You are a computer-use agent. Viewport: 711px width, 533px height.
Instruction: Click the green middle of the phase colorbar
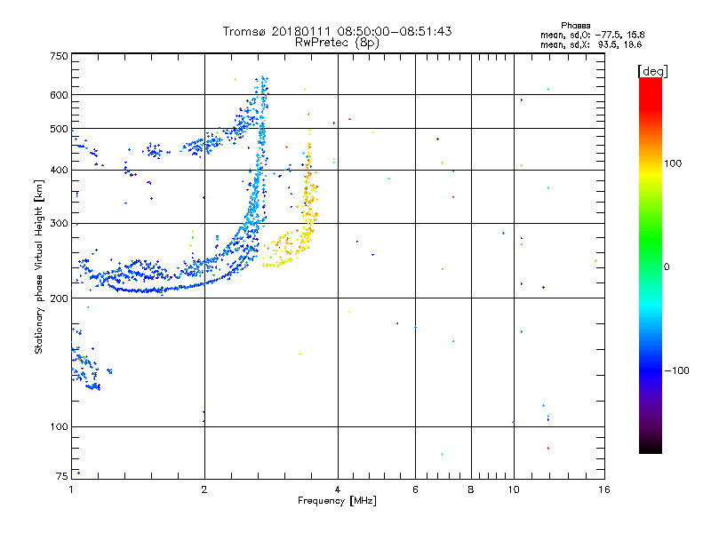pos(651,240)
